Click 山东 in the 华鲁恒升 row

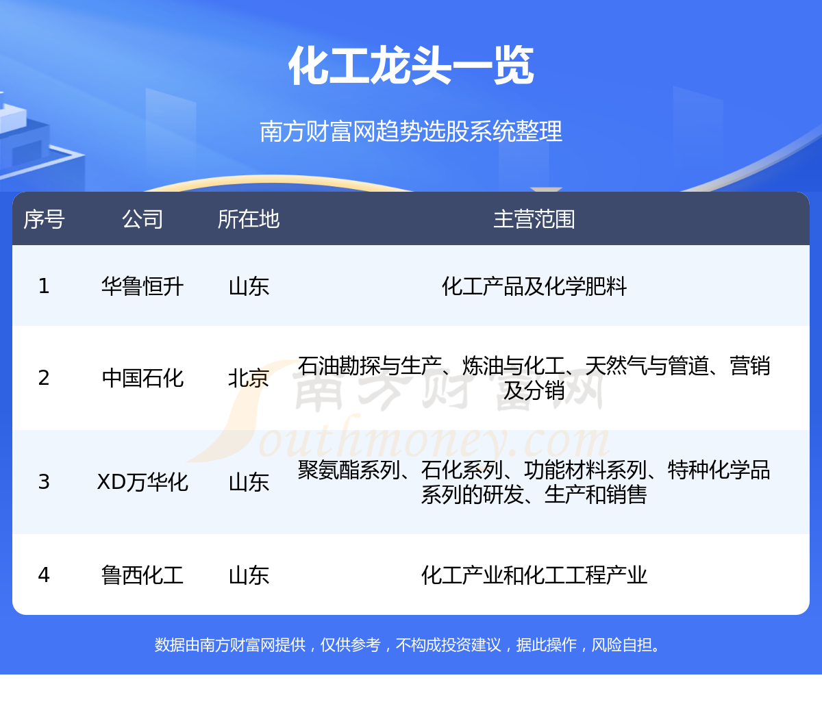(249, 286)
